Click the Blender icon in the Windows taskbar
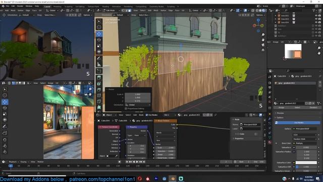Image resolution: width=323 pixels, height=182 pixels. 173,178
